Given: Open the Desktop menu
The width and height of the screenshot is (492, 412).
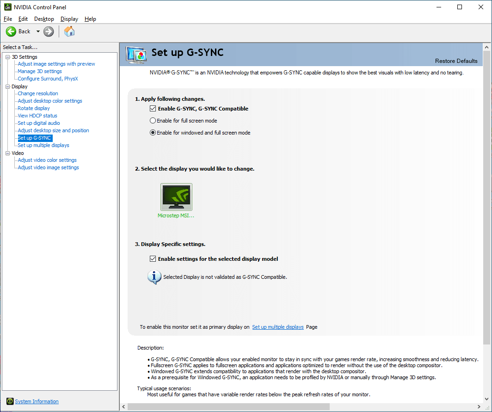Looking at the screenshot, I should (44, 19).
